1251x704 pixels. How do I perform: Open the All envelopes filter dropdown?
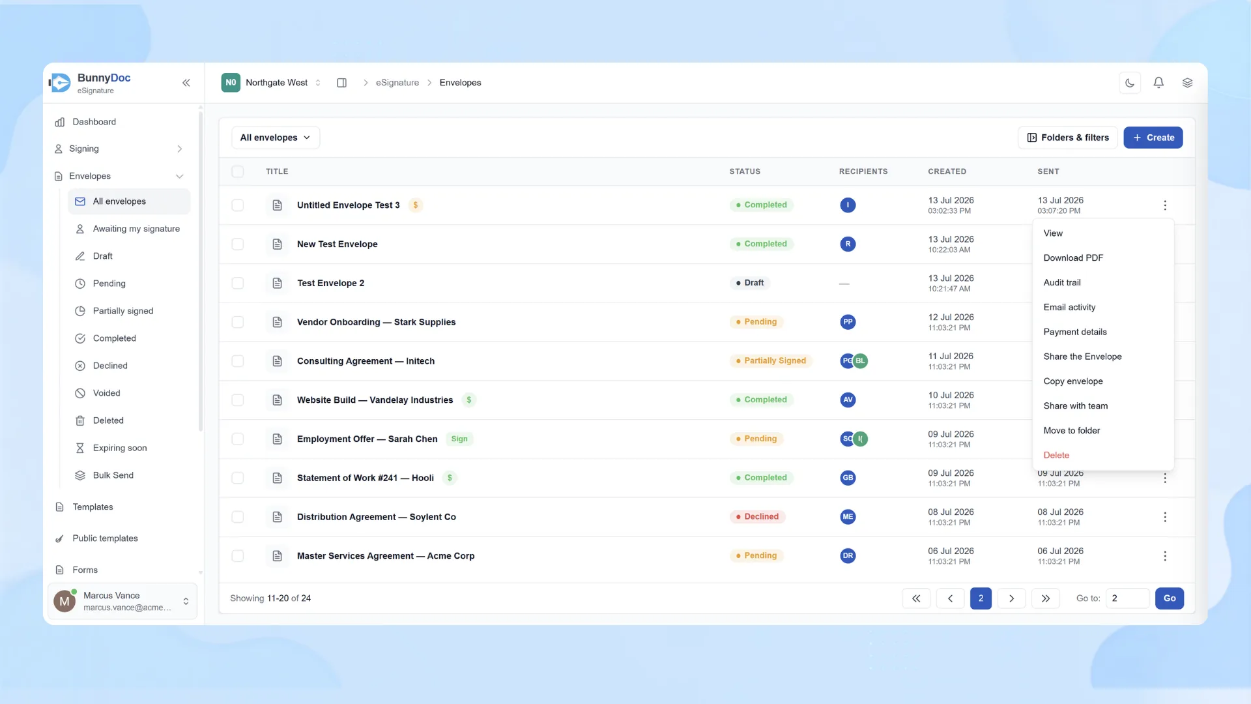pos(276,138)
